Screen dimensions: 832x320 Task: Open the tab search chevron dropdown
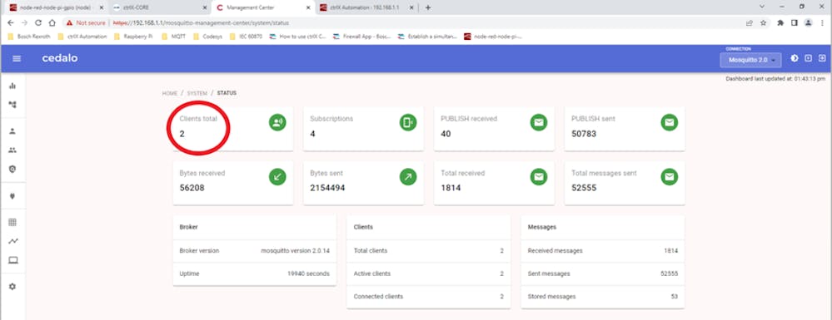pyautogui.click(x=763, y=7)
